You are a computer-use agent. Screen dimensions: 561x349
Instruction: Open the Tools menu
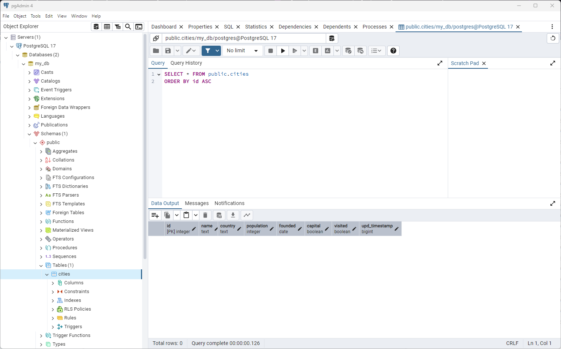pyautogui.click(x=36, y=16)
